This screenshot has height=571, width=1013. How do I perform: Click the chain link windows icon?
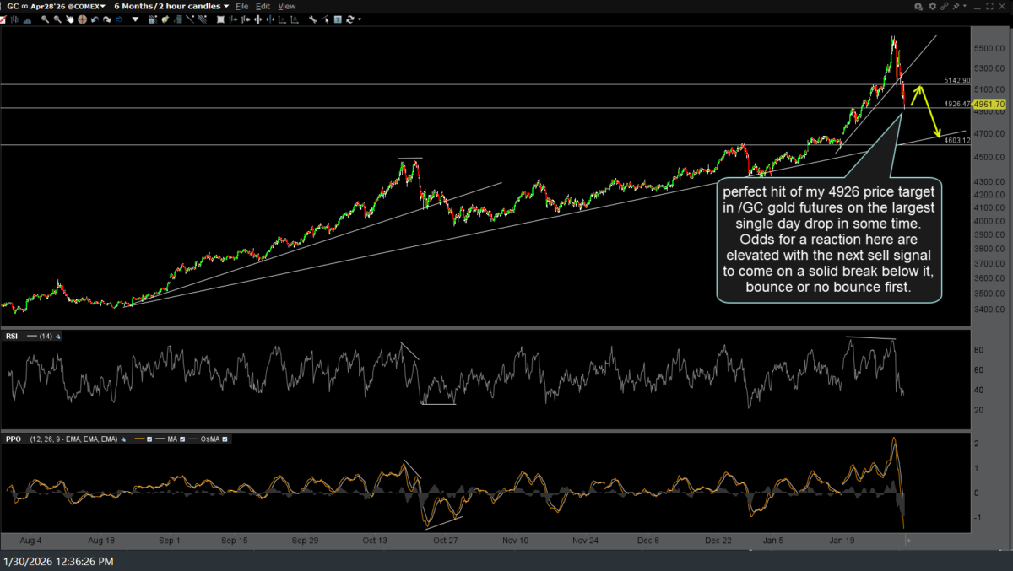pyautogui.click(x=945, y=6)
